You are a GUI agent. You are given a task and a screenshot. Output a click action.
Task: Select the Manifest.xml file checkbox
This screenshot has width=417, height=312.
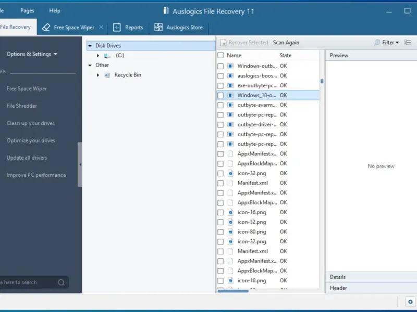tap(220, 183)
